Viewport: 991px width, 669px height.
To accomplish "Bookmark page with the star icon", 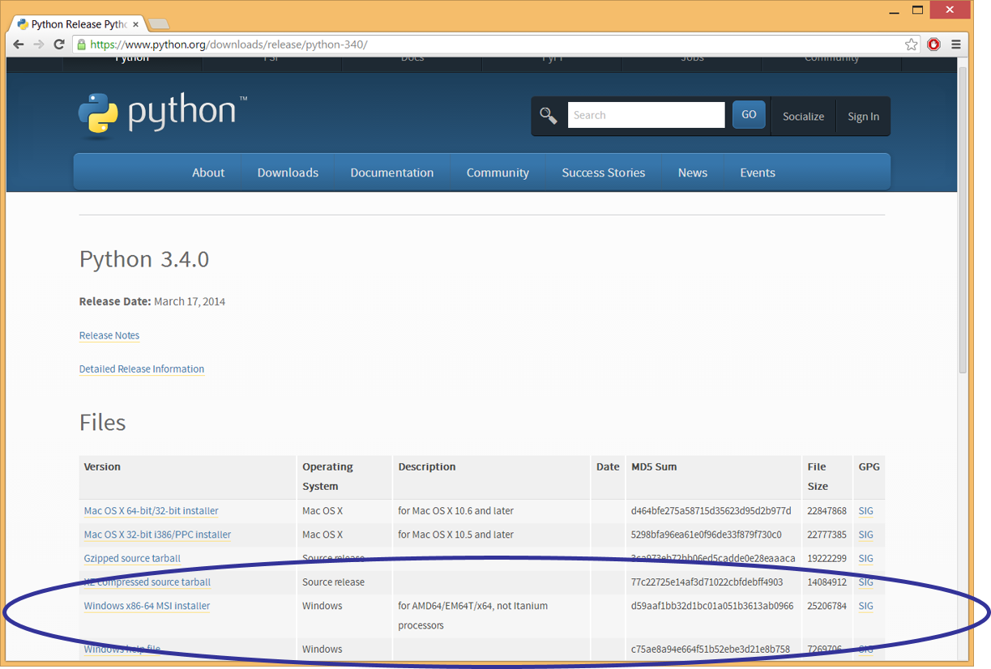I will pos(912,45).
